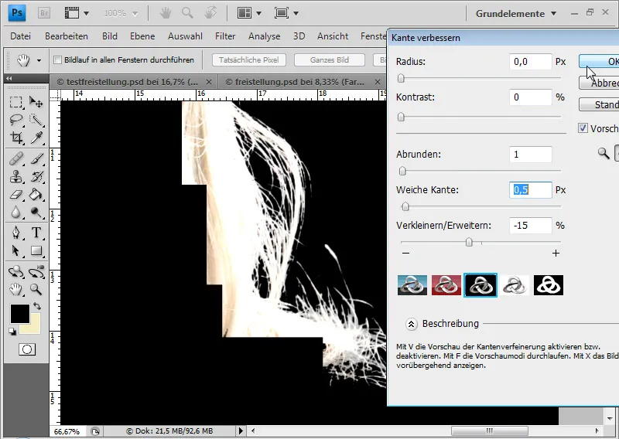Select the 3D Rotate tool
This screenshot has width=619, height=439.
pos(15,272)
